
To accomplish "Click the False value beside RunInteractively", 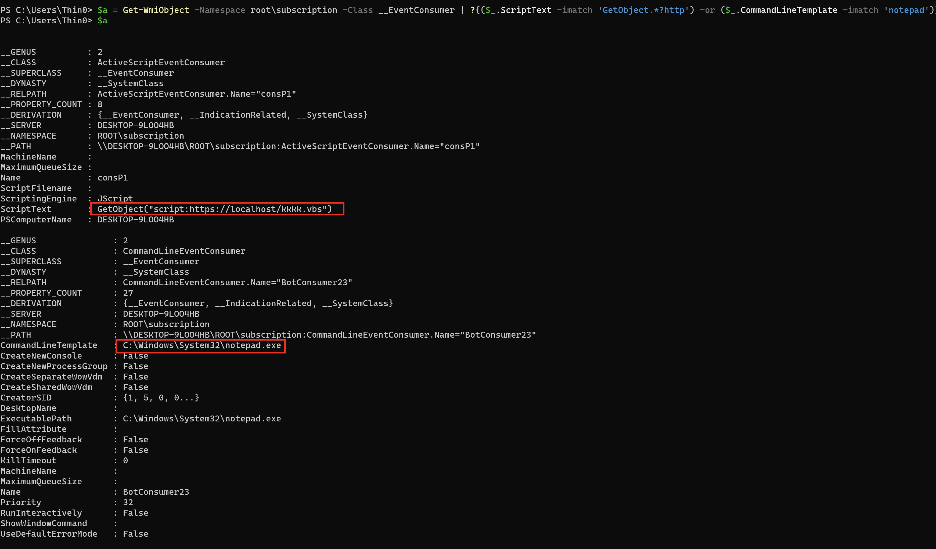I will (136, 513).
